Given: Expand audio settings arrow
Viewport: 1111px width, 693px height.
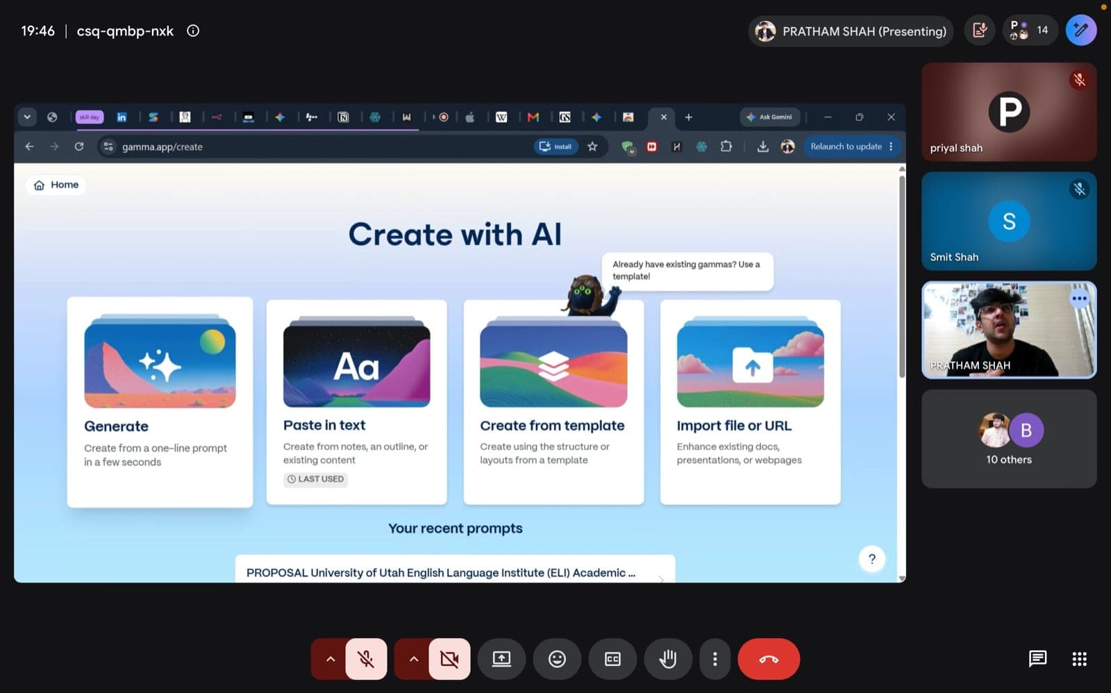Looking at the screenshot, I should click(x=330, y=658).
